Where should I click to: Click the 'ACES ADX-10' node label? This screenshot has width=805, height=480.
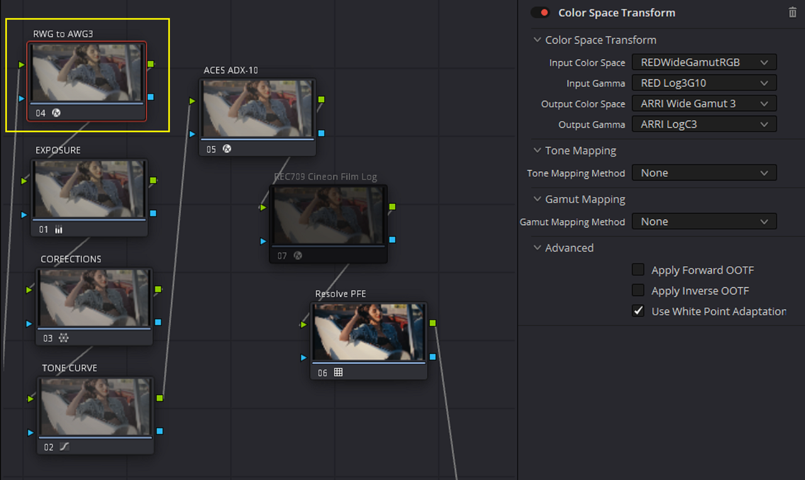231,70
